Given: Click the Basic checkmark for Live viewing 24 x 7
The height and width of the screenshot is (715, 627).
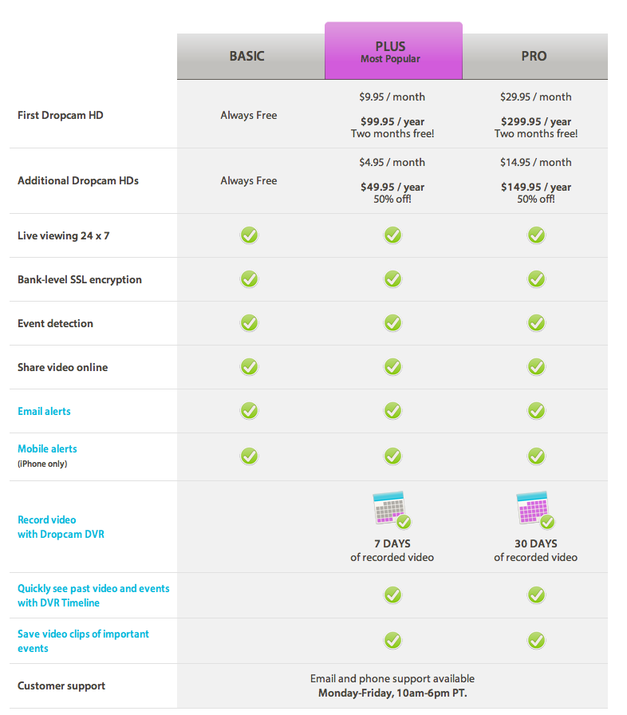Looking at the screenshot, I should pyautogui.click(x=249, y=235).
